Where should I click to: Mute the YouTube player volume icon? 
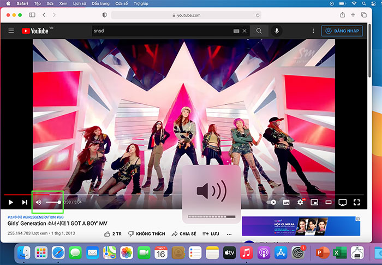point(39,202)
